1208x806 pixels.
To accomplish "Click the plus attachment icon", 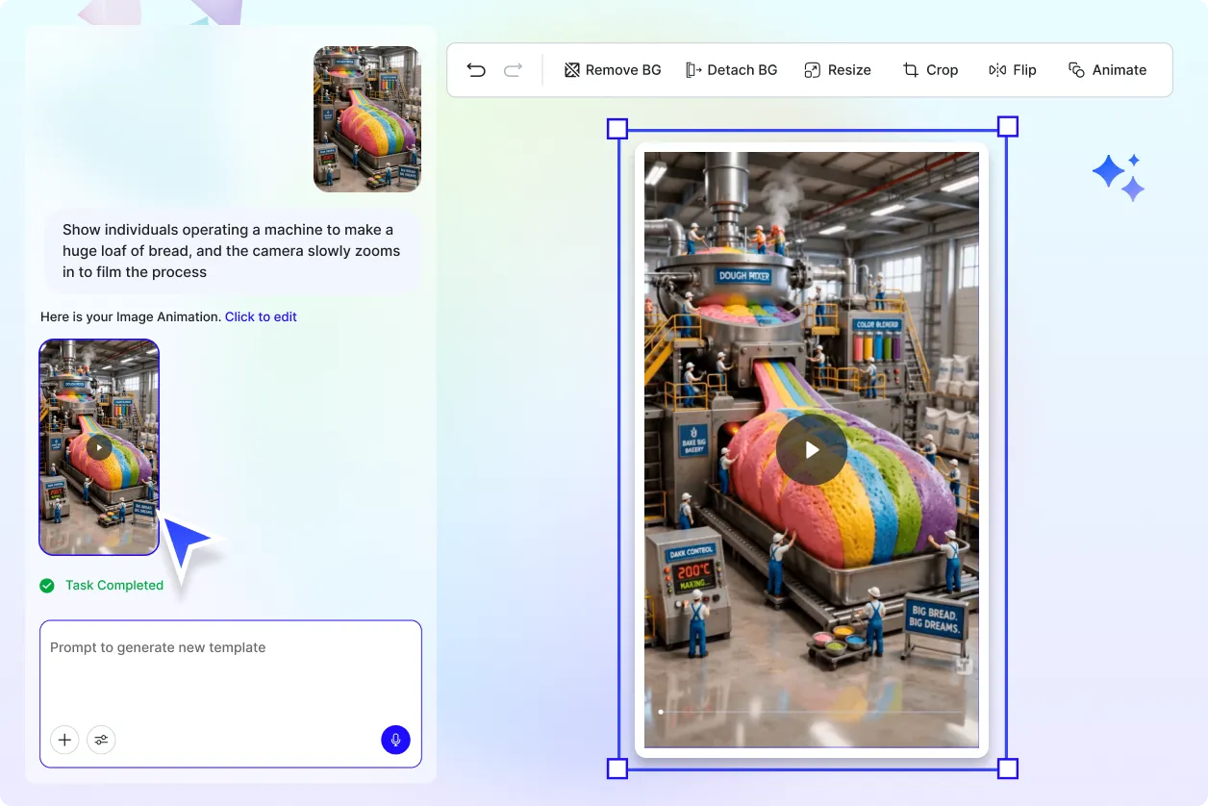I will point(64,740).
